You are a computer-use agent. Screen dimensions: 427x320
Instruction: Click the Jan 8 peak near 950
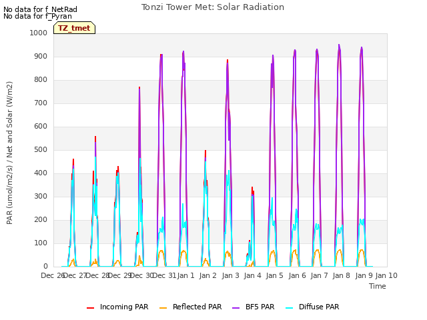pyautogui.click(x=339, y=45)
